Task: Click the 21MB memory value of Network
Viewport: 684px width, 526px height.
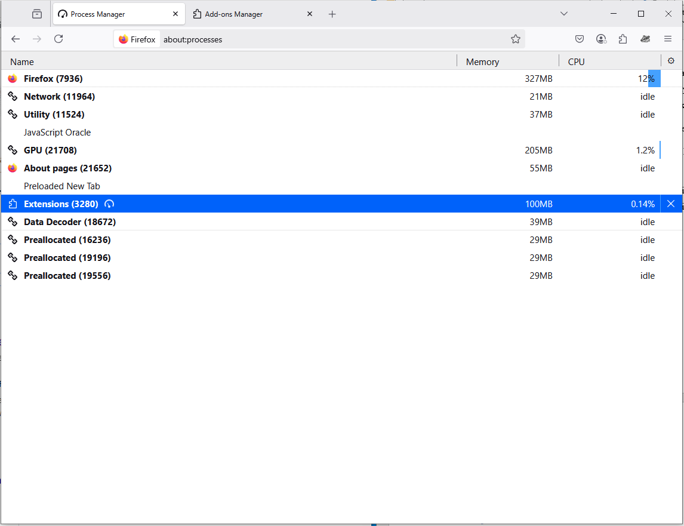Action: 541,97
